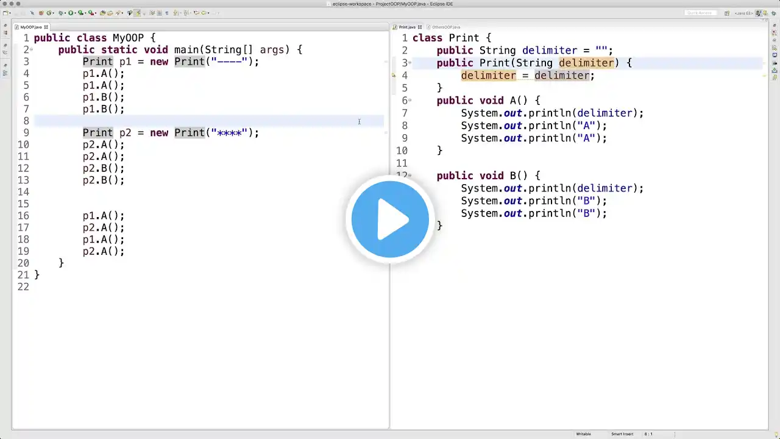
Task: Click the Last Edit Location icon
Action: pyautogui.click(x=196, y=13)
